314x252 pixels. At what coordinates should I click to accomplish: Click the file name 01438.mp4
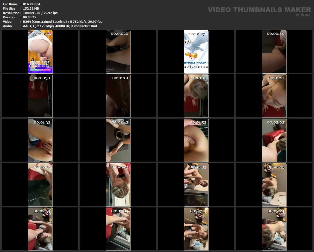click(32, 4)
